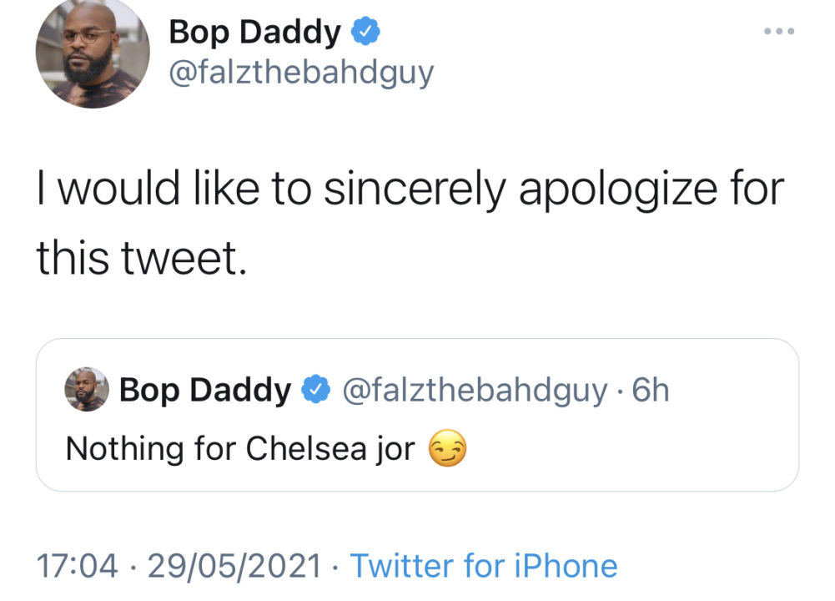835x601 pixels.
Task: Open the quoted "Nothing for Chelsea jor" text
Action: pos(240,450)
